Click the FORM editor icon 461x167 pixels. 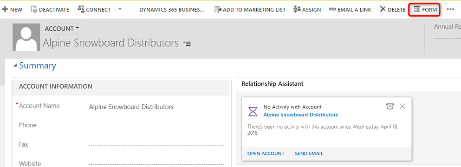[417, 9]
